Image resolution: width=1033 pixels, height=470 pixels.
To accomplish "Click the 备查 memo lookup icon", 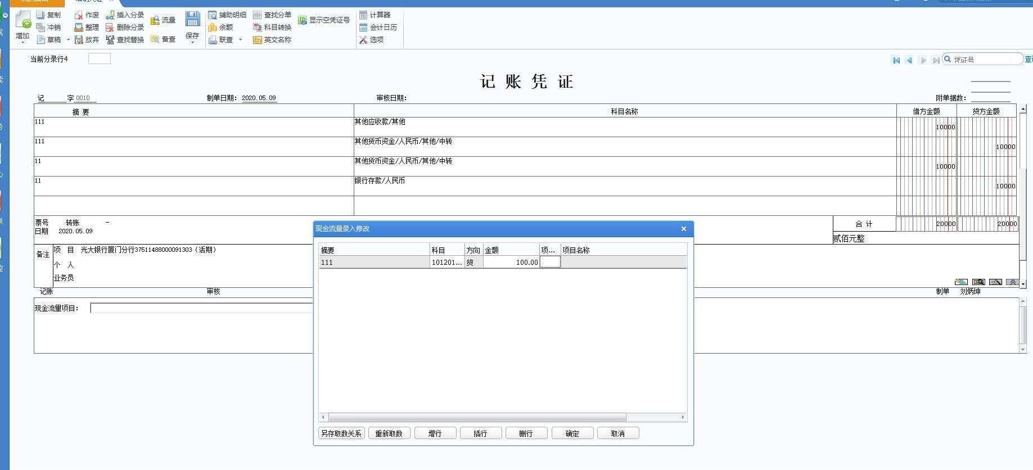I will pos(155,39).
